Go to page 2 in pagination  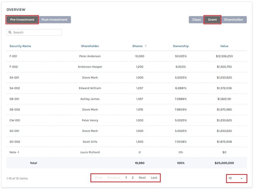tap(133, 177)
